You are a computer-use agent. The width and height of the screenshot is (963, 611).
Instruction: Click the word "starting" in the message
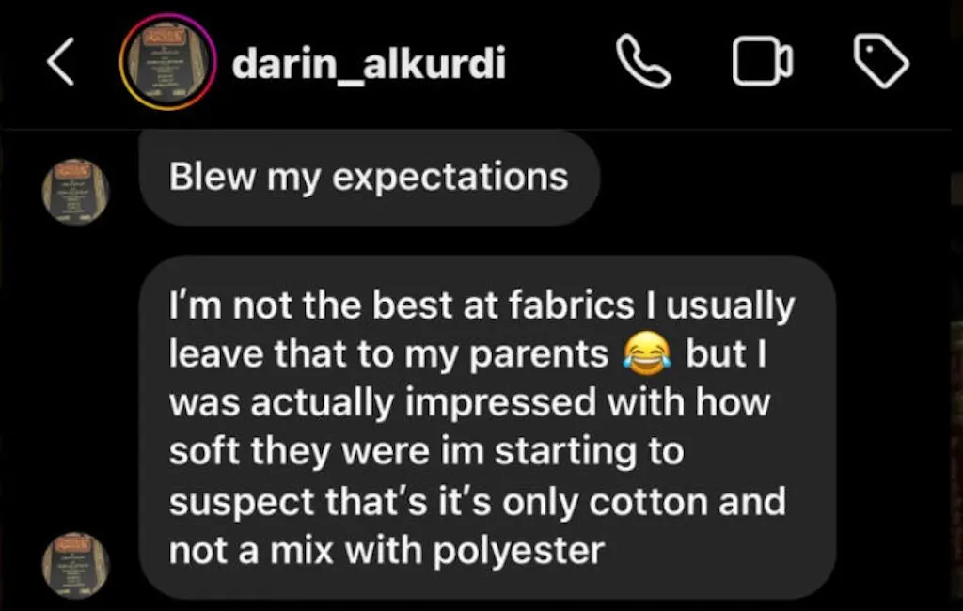(565, 454)
